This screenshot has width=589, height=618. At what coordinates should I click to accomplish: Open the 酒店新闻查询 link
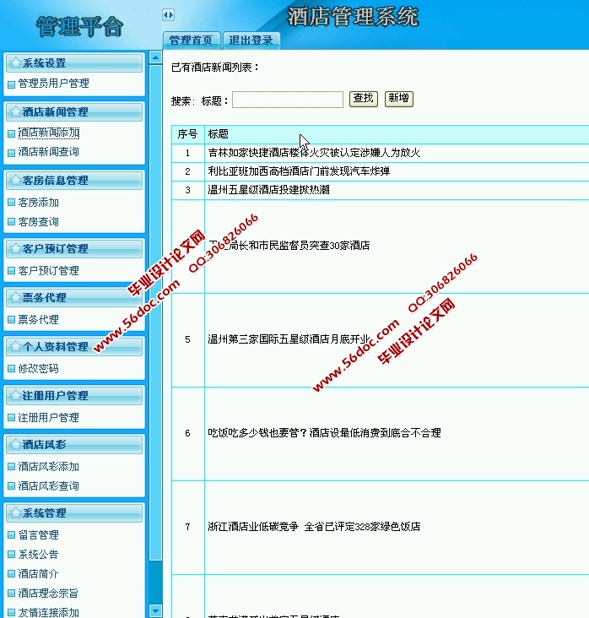coord(48,153)
